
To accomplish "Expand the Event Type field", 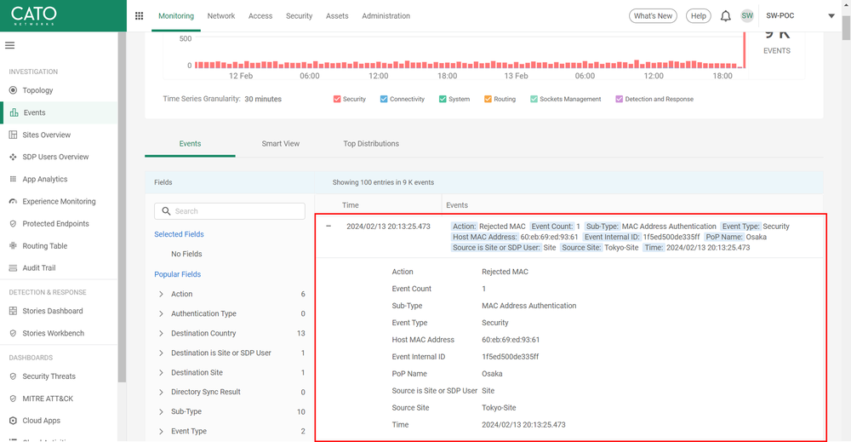I will 161,431.
